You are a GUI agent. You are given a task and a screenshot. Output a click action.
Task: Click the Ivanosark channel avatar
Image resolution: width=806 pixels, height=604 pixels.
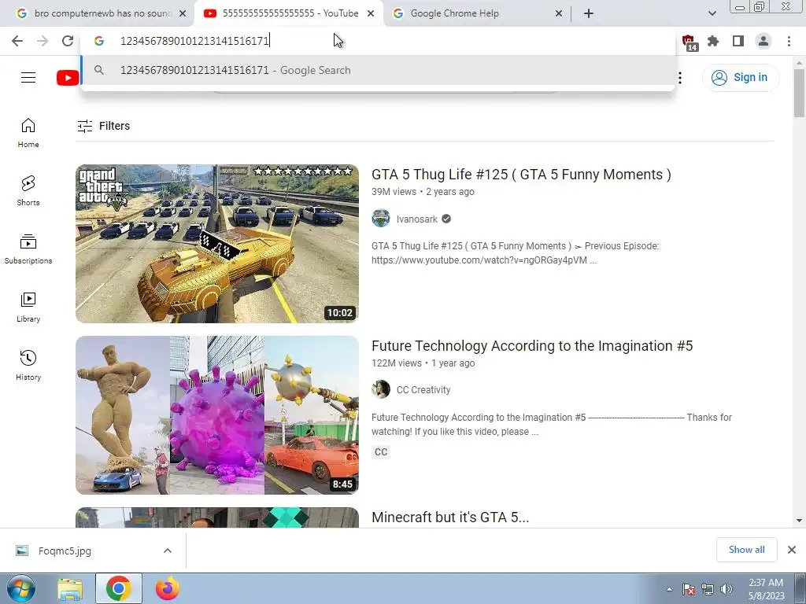(x=381, y=219)
